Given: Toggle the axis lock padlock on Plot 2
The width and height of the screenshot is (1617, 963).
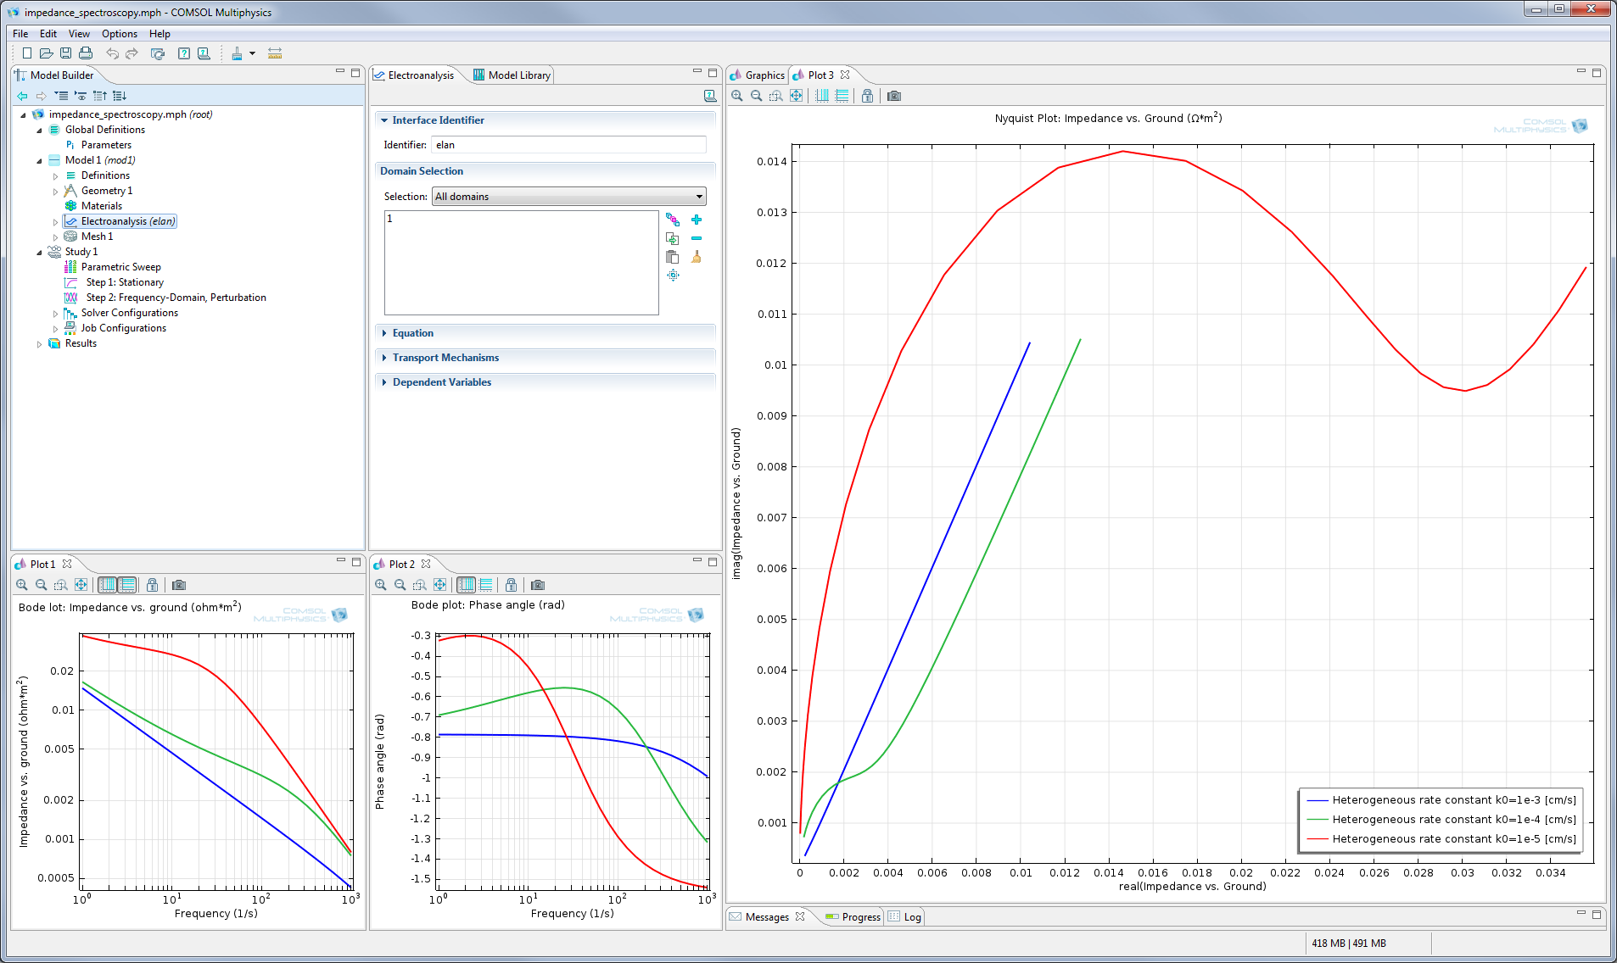Looking at the screenshot, I should (x=511, y=585).
